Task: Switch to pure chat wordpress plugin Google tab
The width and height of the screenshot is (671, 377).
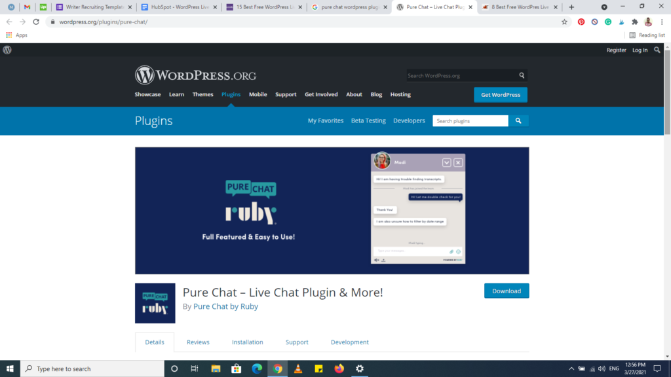Action: [349, 7]
